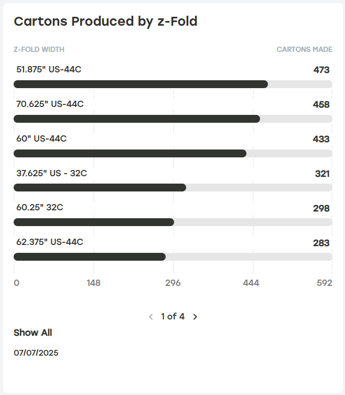The height and width of the screenshot is (395, 345).
Task: Click the Z-FOLD WIDTH column header
Action: pyautogui.click(x=39, y=50)
